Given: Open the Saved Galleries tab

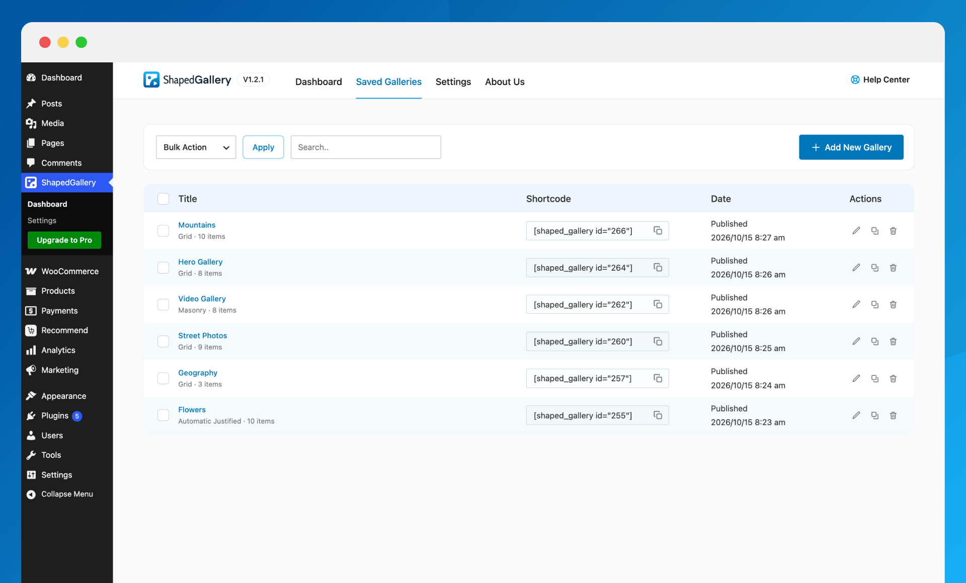Looking at the screenshot, I should [388, 81].
